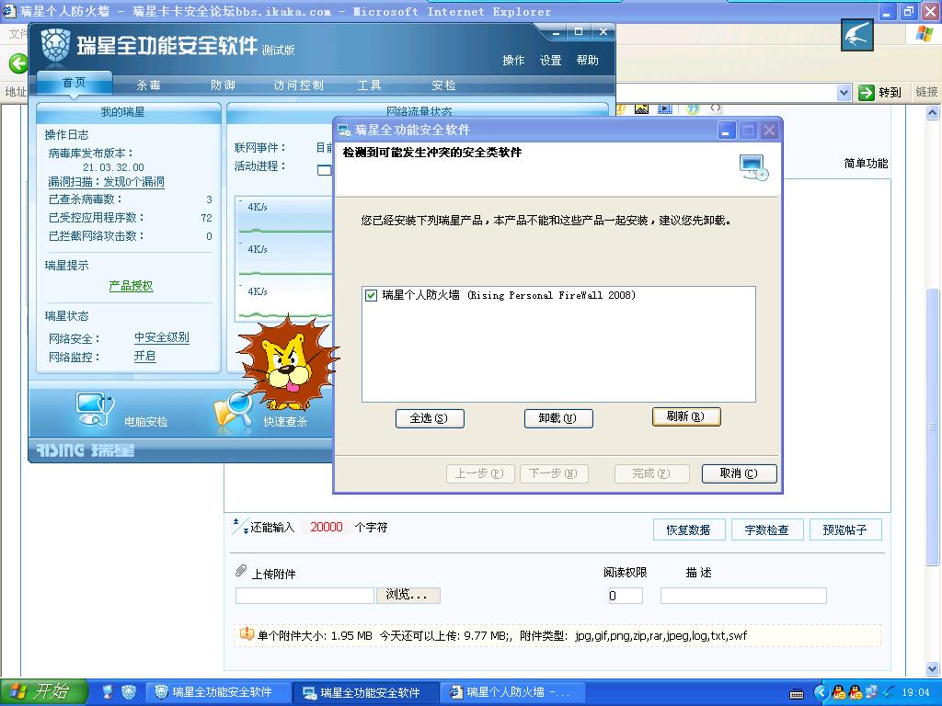This screenshot has height=706, width=942.
Task: Click the 刷新(R) refresh button
Action: click(686, 416)
